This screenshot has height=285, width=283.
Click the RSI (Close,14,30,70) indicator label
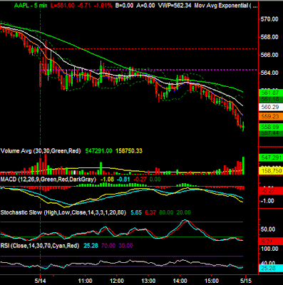40,246
